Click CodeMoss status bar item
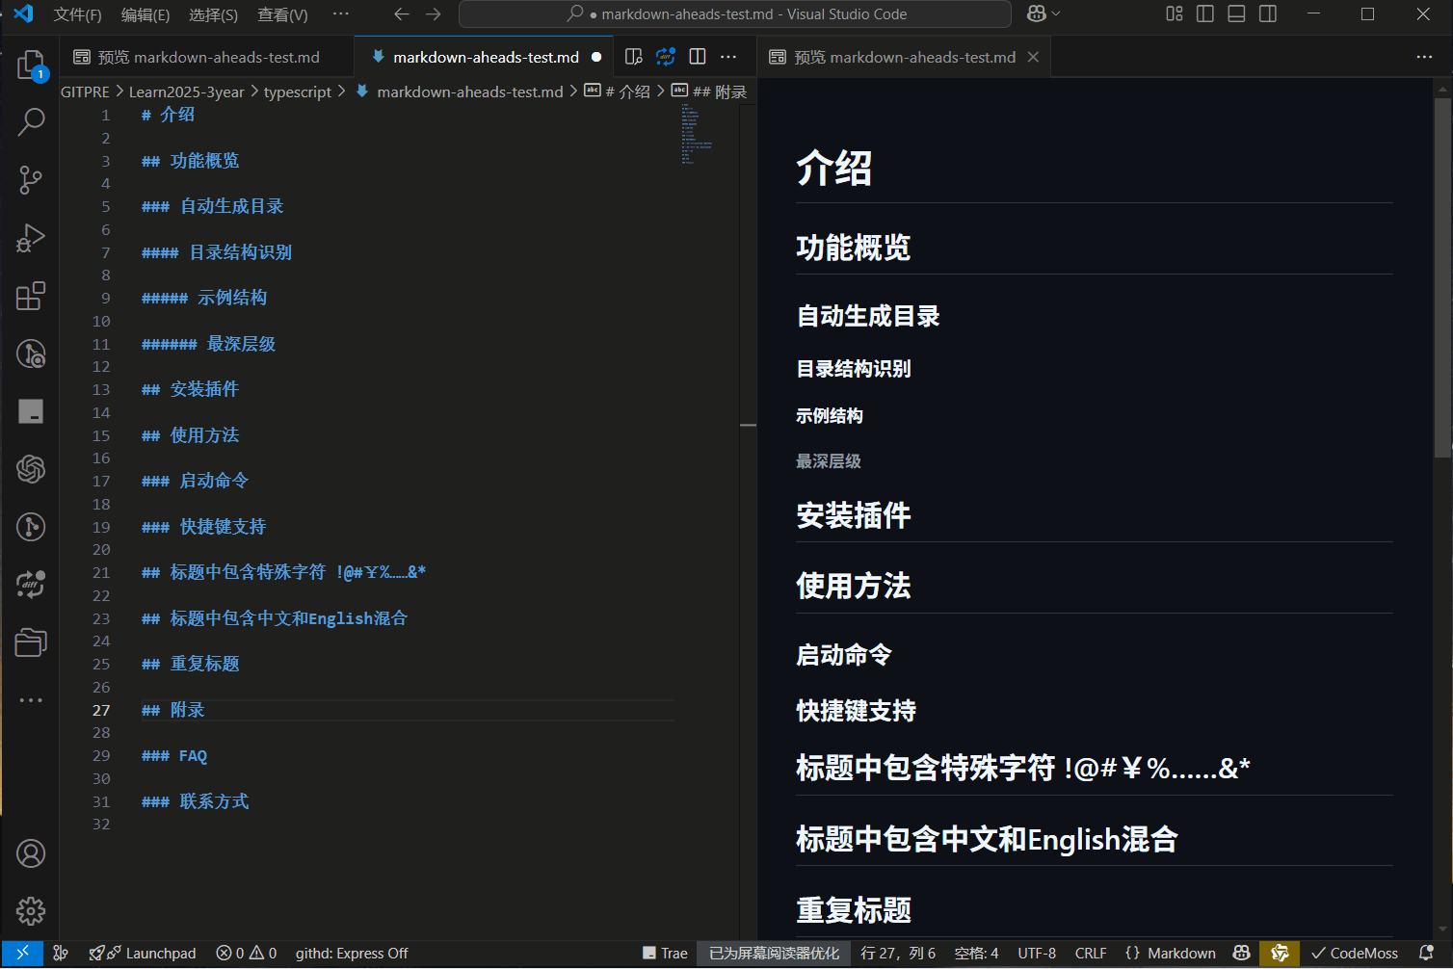The image size is (1453, 969). (1354, 953)
